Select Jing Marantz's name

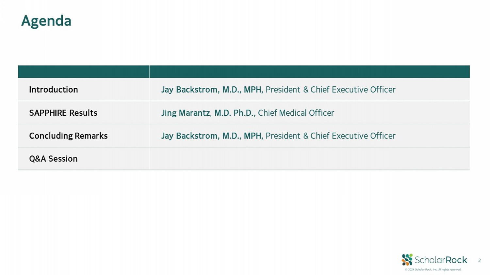click(185, 113)
